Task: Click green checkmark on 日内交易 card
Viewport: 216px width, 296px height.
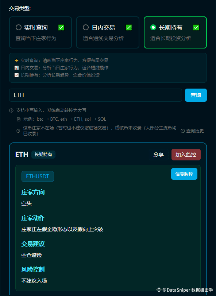Action: [129, 28]
